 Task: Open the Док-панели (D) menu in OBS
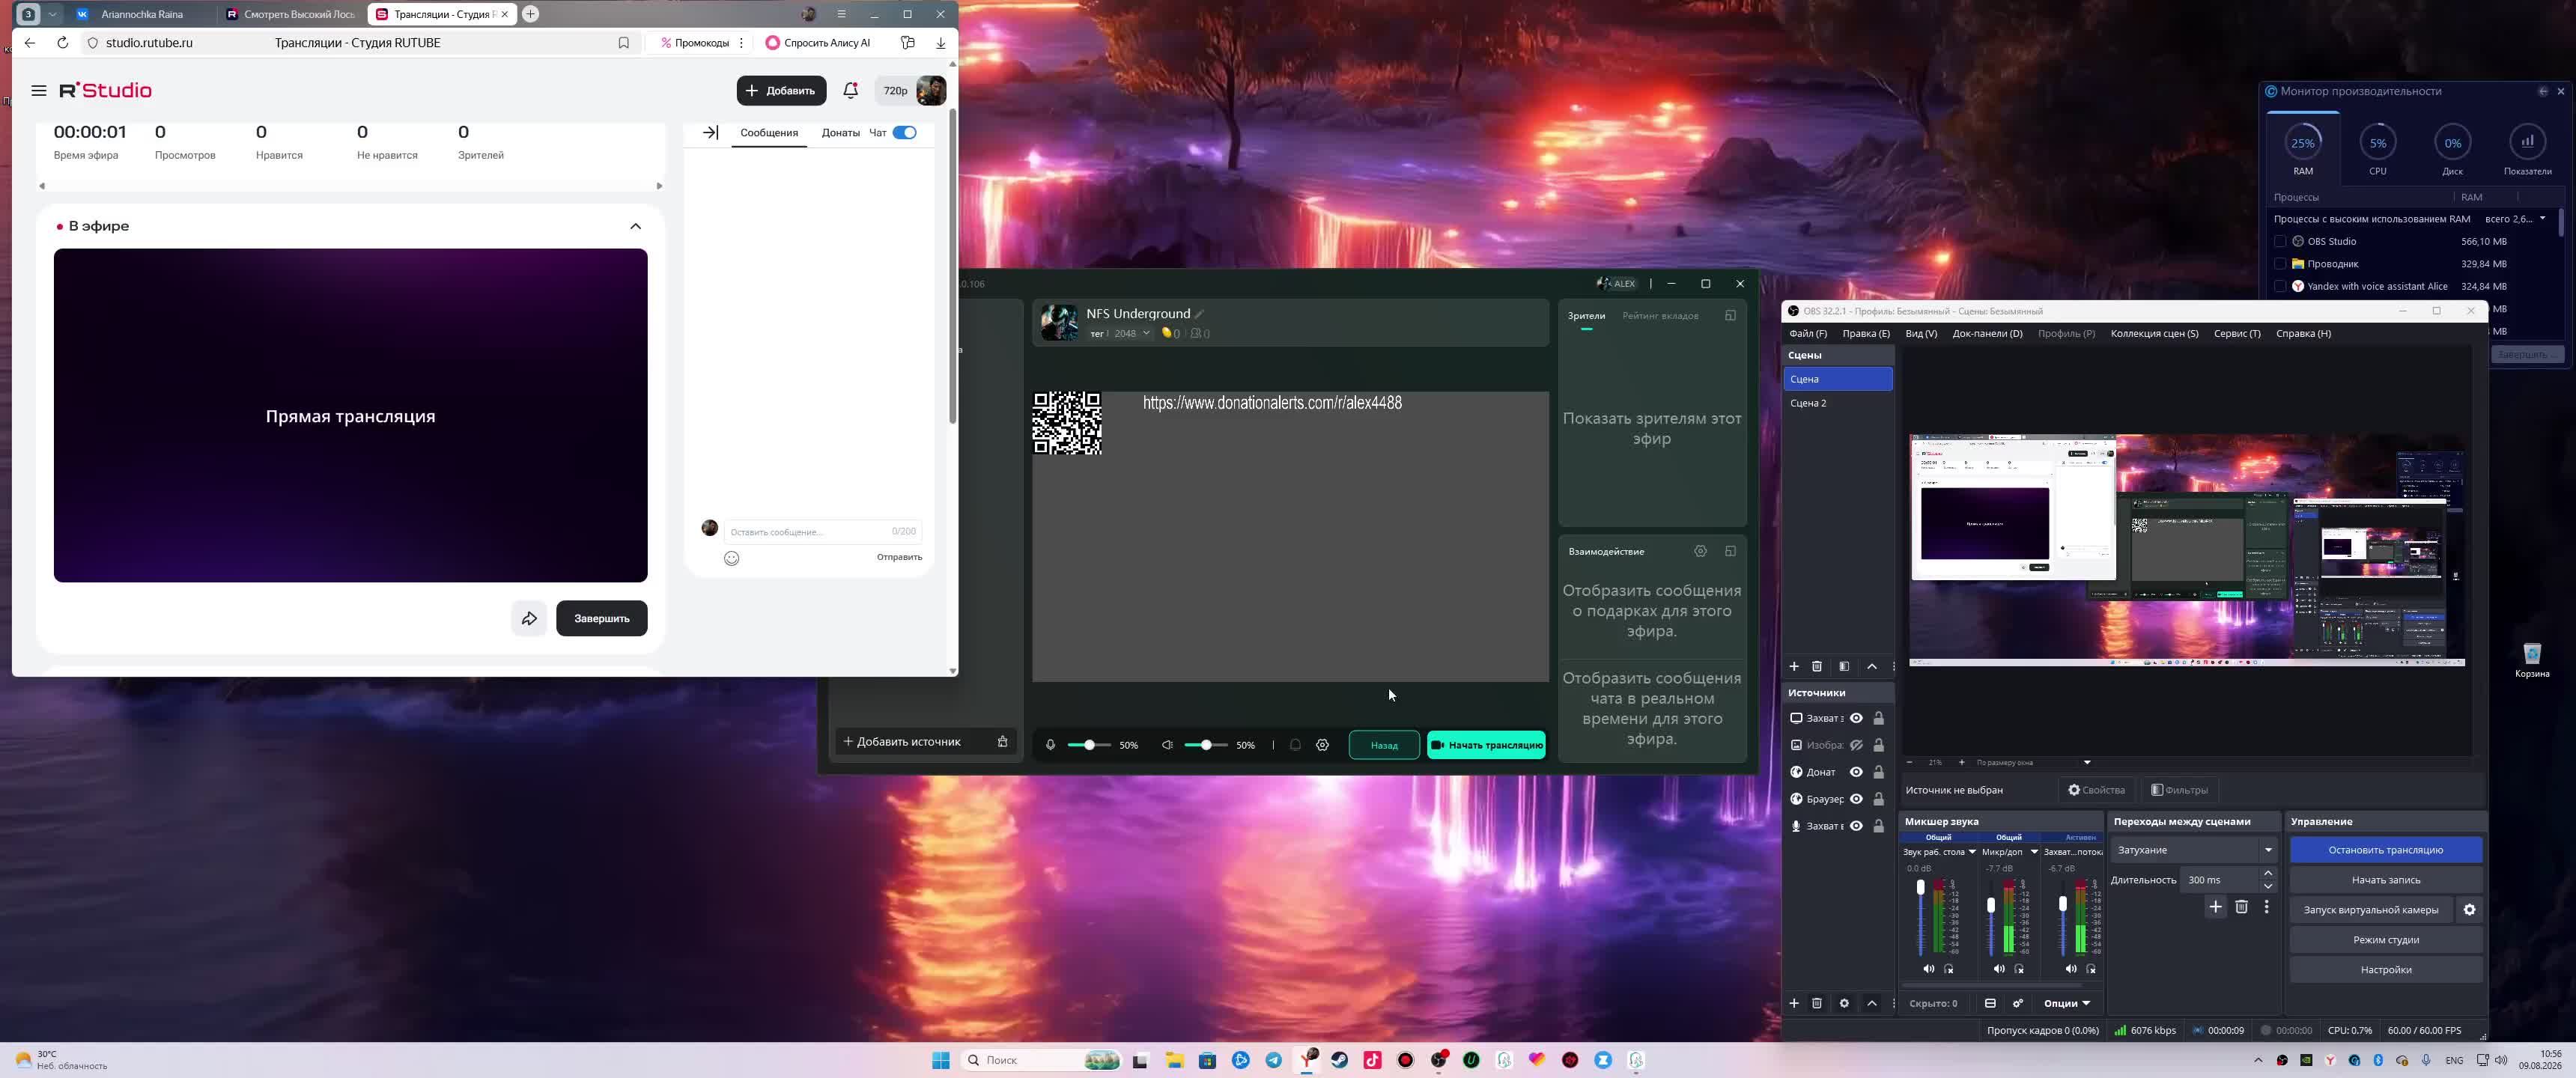pos(1987,333)
